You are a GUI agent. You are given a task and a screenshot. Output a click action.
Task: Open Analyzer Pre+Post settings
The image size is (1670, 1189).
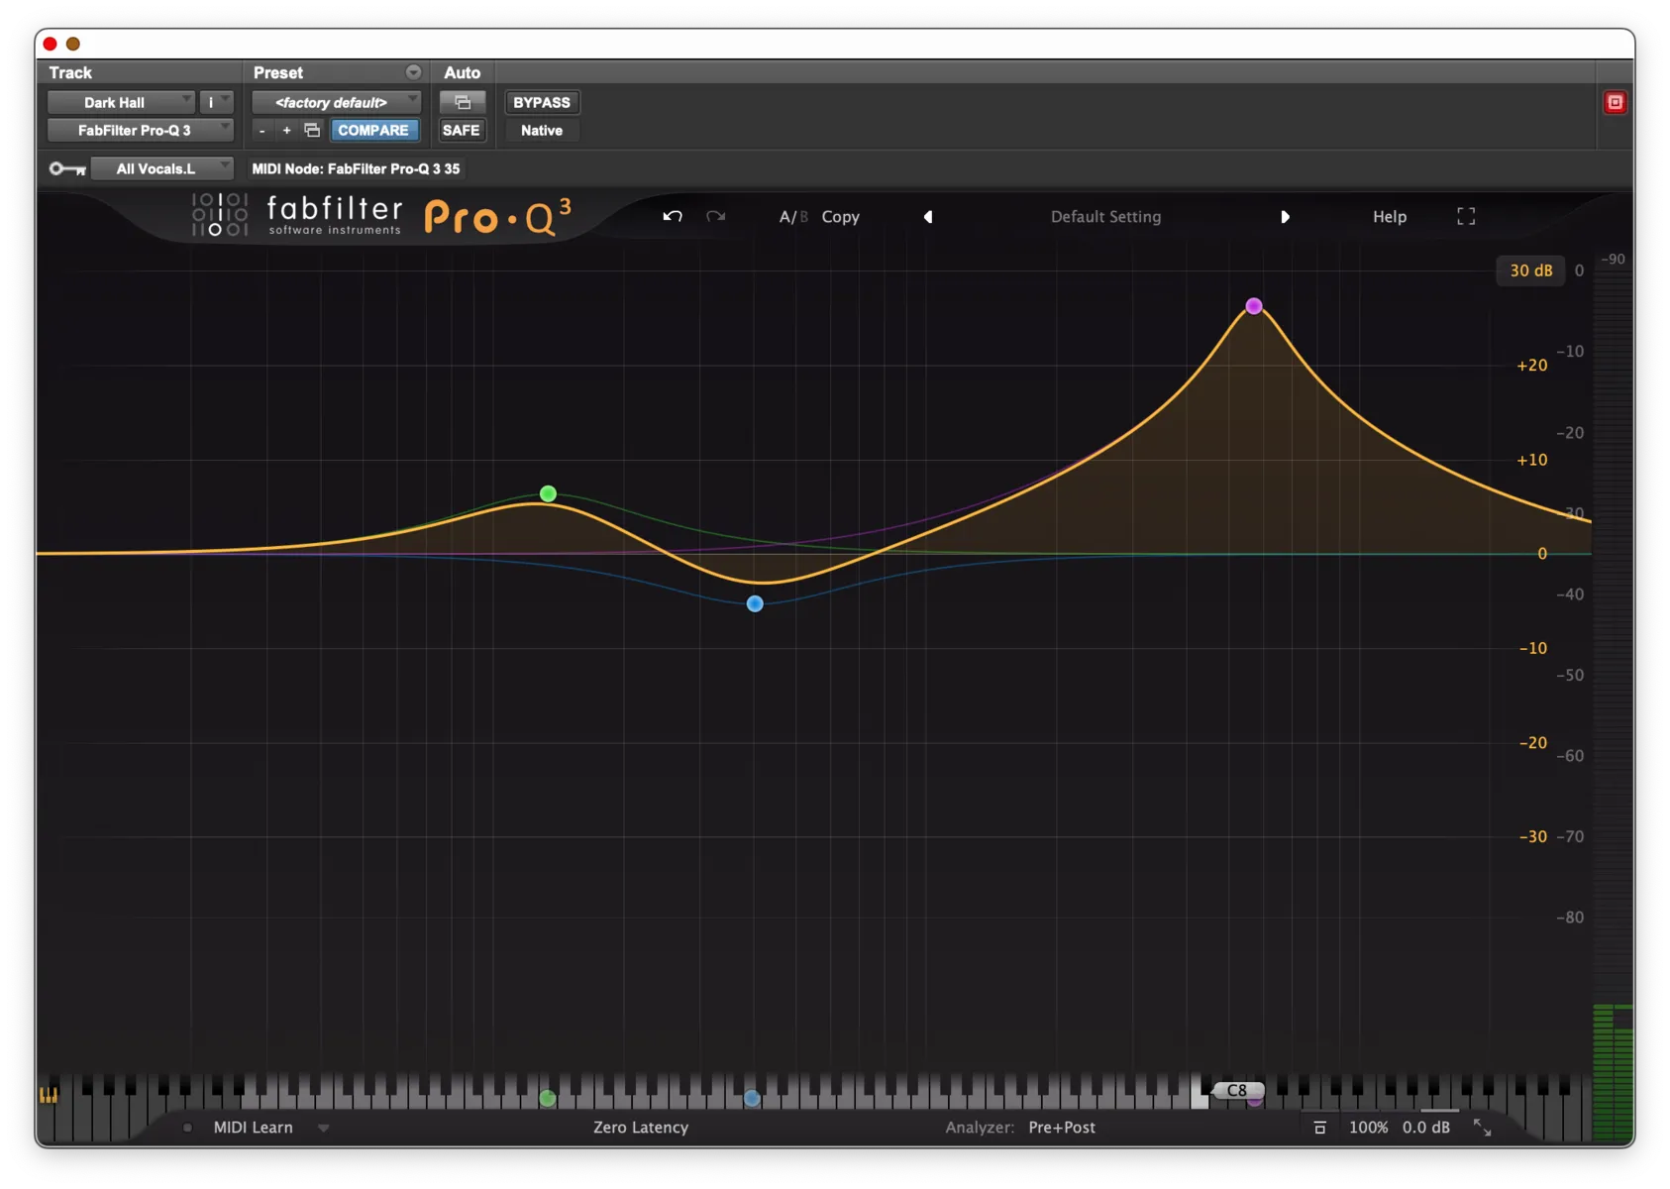coord(1062,1128)
